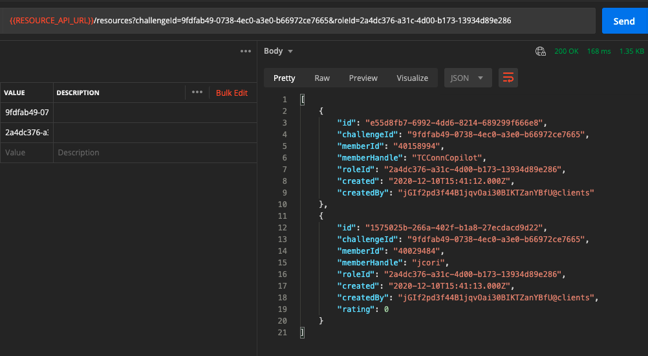Open the Body response dropdown

(x=278, y=51)
